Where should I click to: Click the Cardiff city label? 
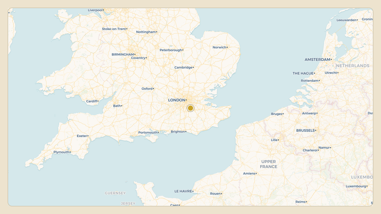91,101
